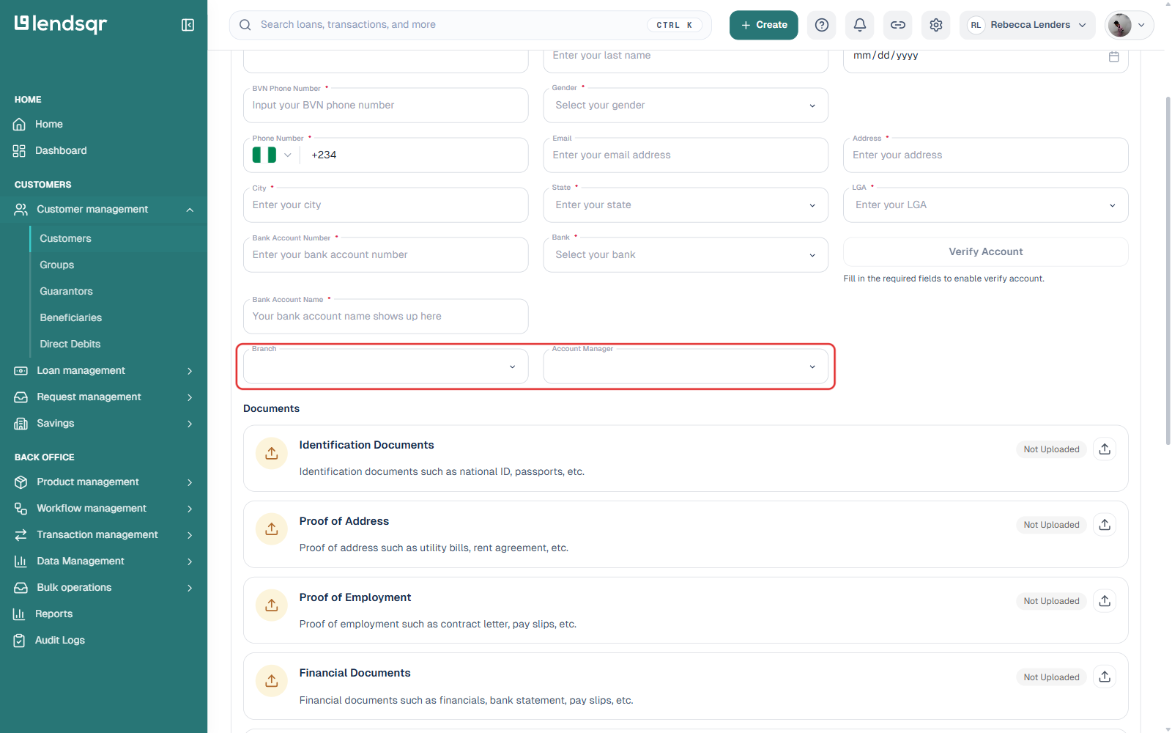The image size is (1172, 733).
Task: Click the bank account name field
Action: coord(385,316)
